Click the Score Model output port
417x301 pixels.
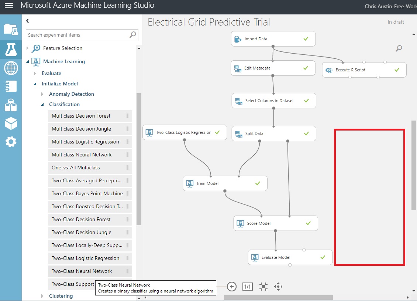tap(276, 231)
